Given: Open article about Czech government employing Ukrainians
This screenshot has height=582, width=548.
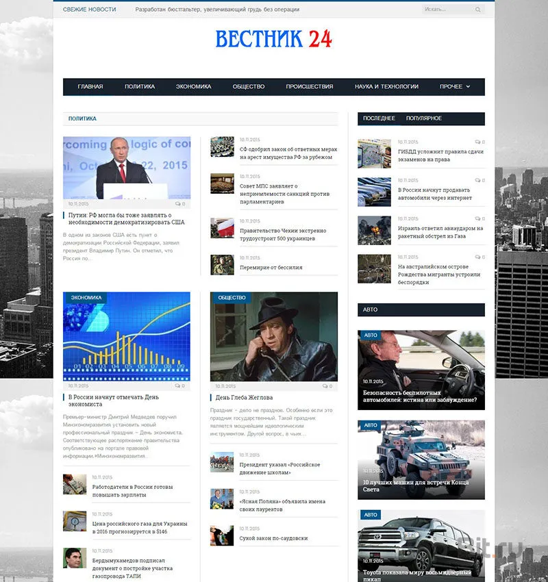Looking at the screenshot, I should 283,234.
